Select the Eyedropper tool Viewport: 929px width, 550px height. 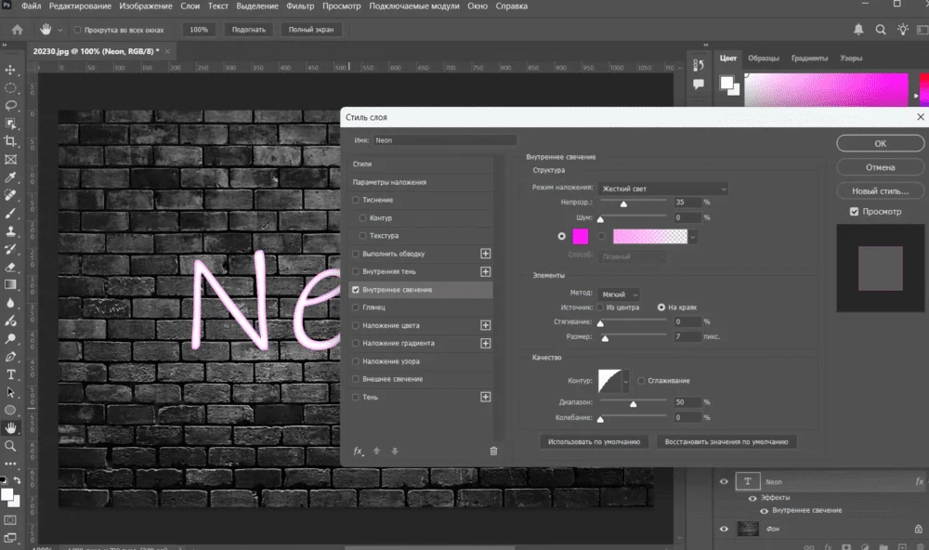[x=11, y=177]
